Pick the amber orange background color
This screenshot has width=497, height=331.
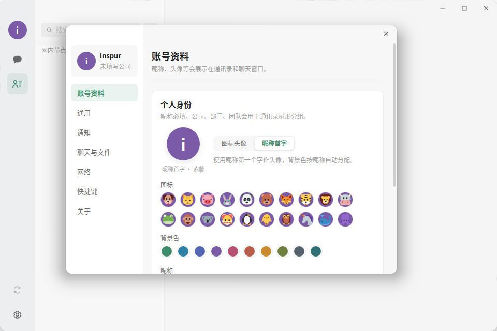pos(266,251)
